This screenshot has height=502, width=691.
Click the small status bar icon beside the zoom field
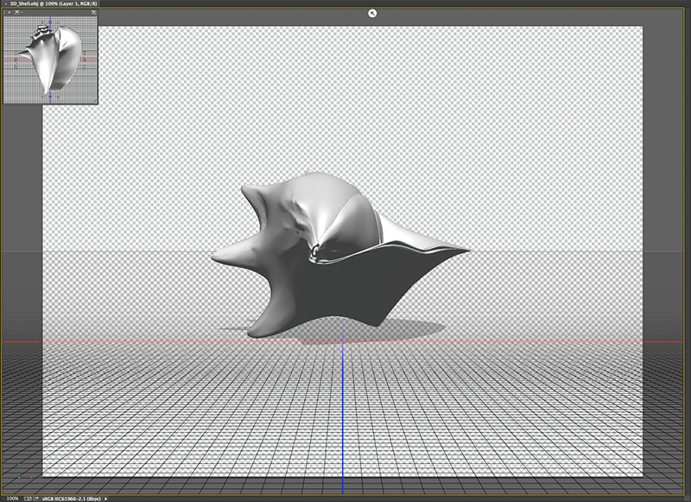pyautogui.click(x=29, y=498)
